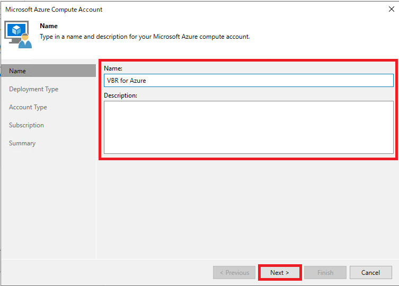Click the 'Type in a name and description' instruction text
The height and width of the screenshot is (286, 399).
coord(145,37)
